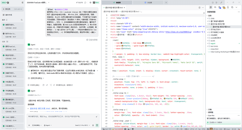Copy the agent response with copy icon
Viewport: 242px width, 130px height.
[x=43, y=85]
